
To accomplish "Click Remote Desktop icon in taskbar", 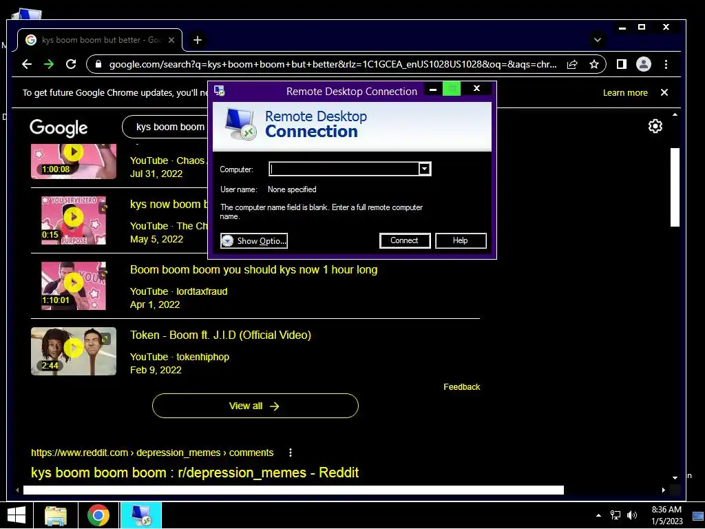I will [140, 515].
